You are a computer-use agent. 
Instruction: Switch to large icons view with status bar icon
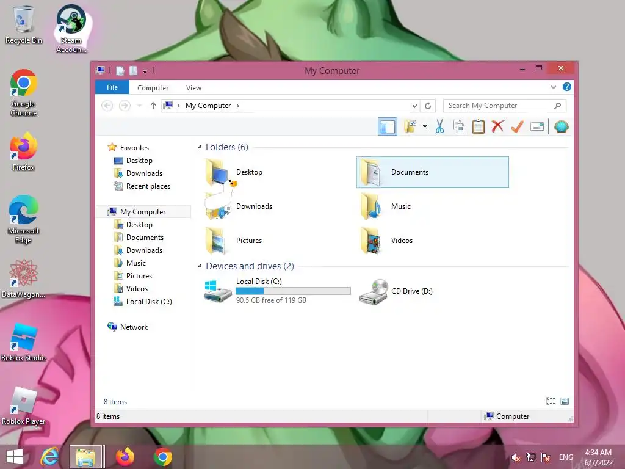pos(565,401)
